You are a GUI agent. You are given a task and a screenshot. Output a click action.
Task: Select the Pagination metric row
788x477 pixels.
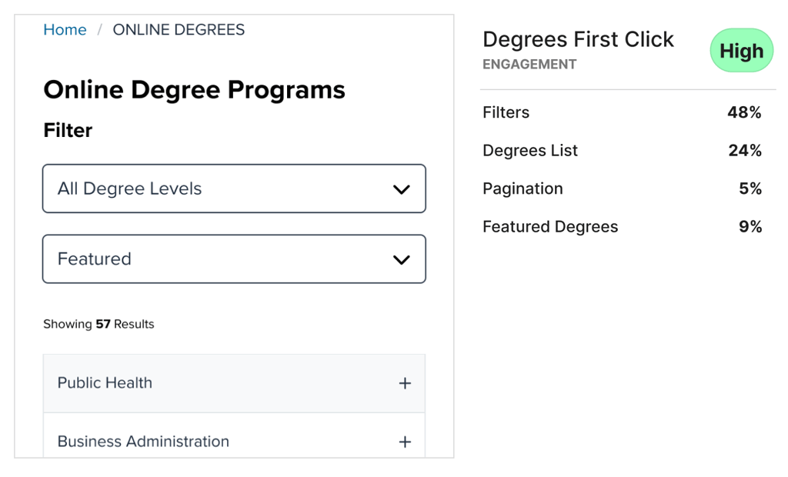pos(622,188)
